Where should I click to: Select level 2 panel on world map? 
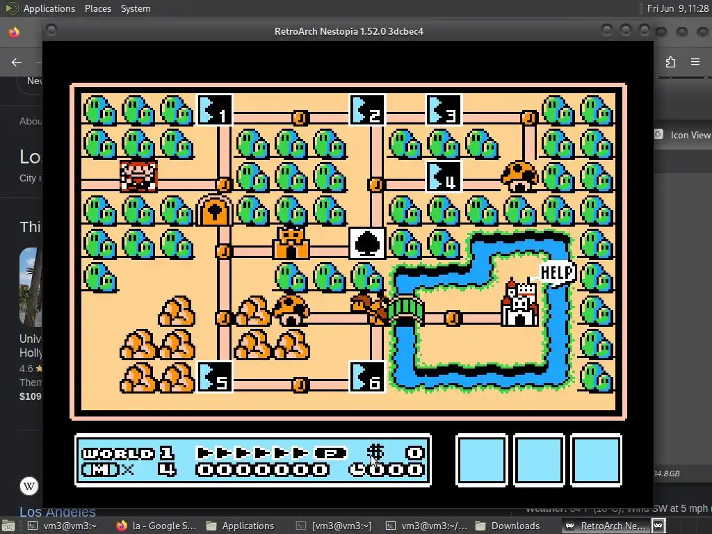pos(367,109)
